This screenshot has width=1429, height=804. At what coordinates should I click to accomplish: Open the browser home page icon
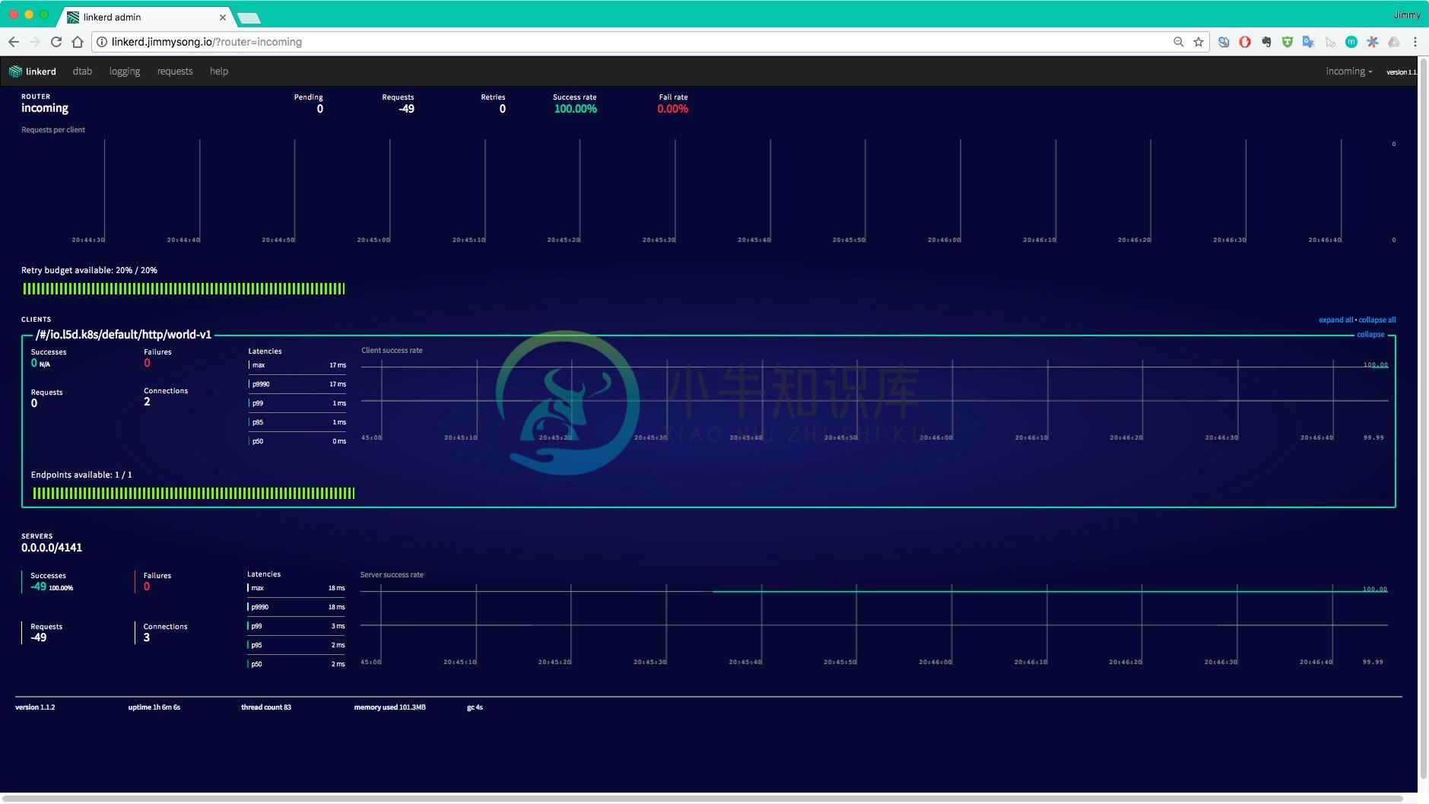(78, 42)
